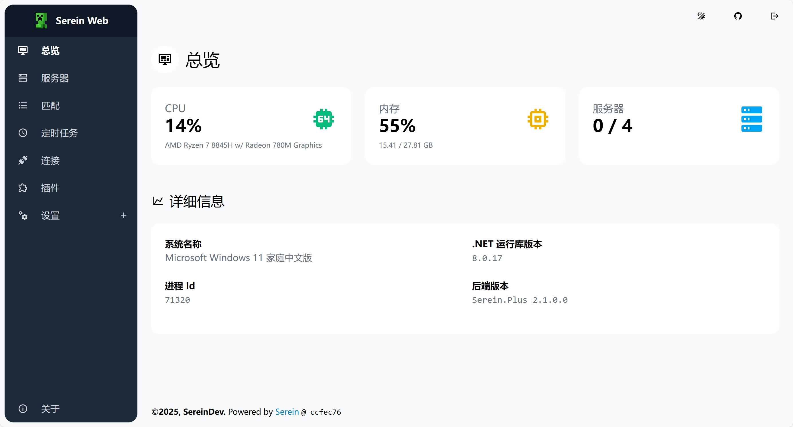Click the memory 55% value
The width and height of the screenshot is (793, 427).
click(397, 126)
